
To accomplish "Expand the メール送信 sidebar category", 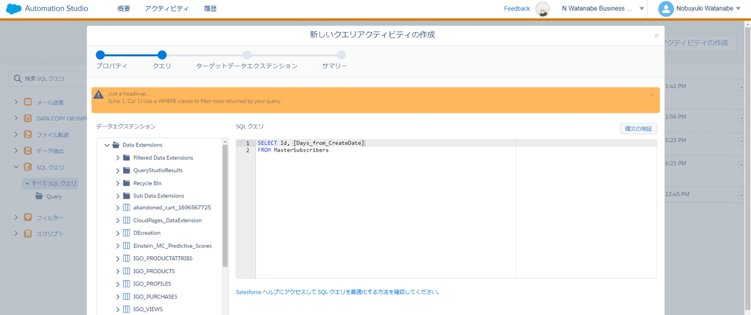I will pos(16,101).
